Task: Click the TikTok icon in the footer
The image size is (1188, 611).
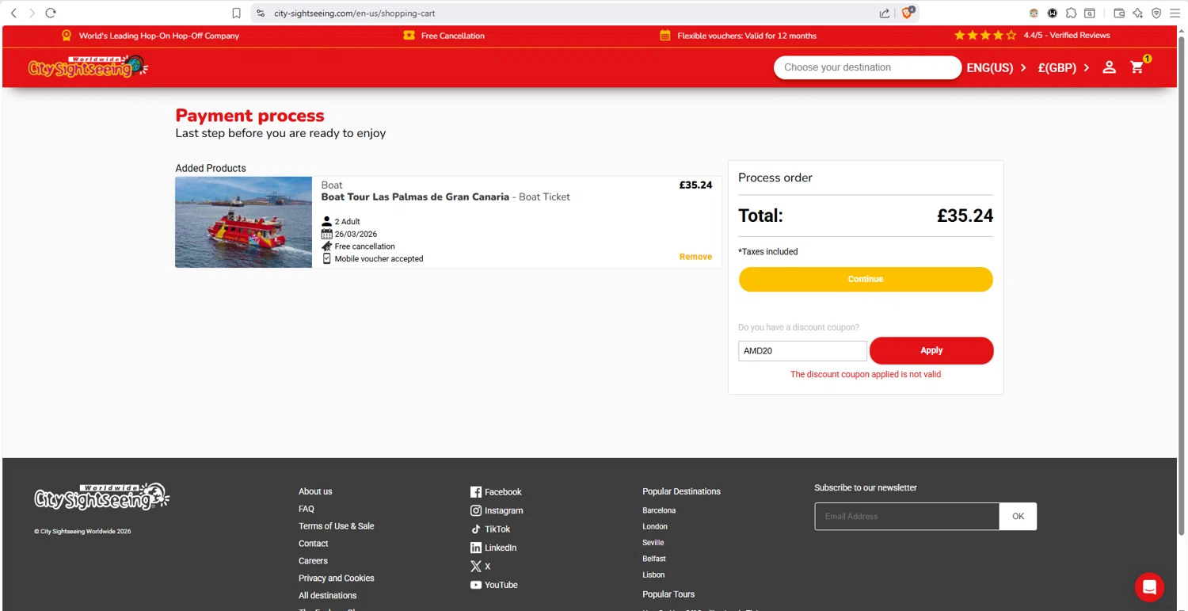Action: click(x=476, y=529)
